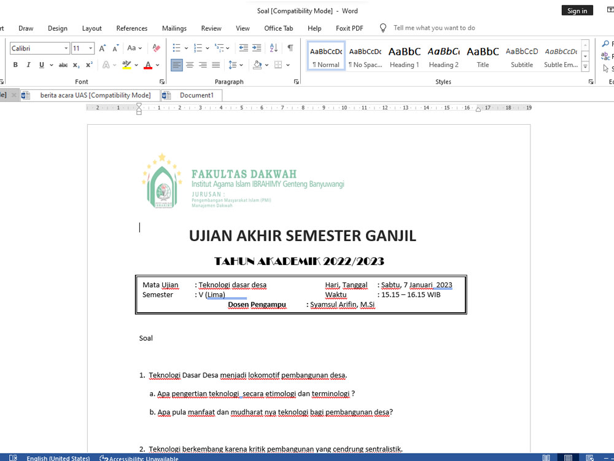Switch to Web Layout view icon
The image size is (614, 461).
tap(589, 457)
